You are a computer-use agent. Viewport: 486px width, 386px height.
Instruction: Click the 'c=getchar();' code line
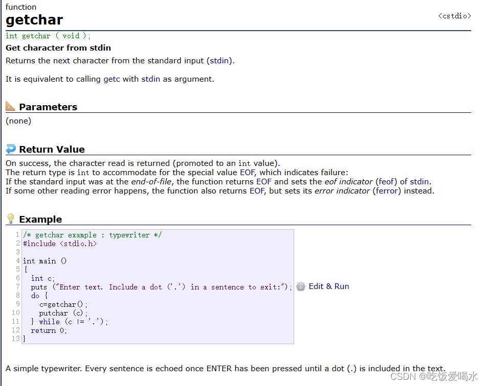click(63, 304)
